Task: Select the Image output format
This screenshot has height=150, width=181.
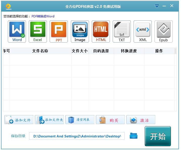Action: [x=80, y=31]
